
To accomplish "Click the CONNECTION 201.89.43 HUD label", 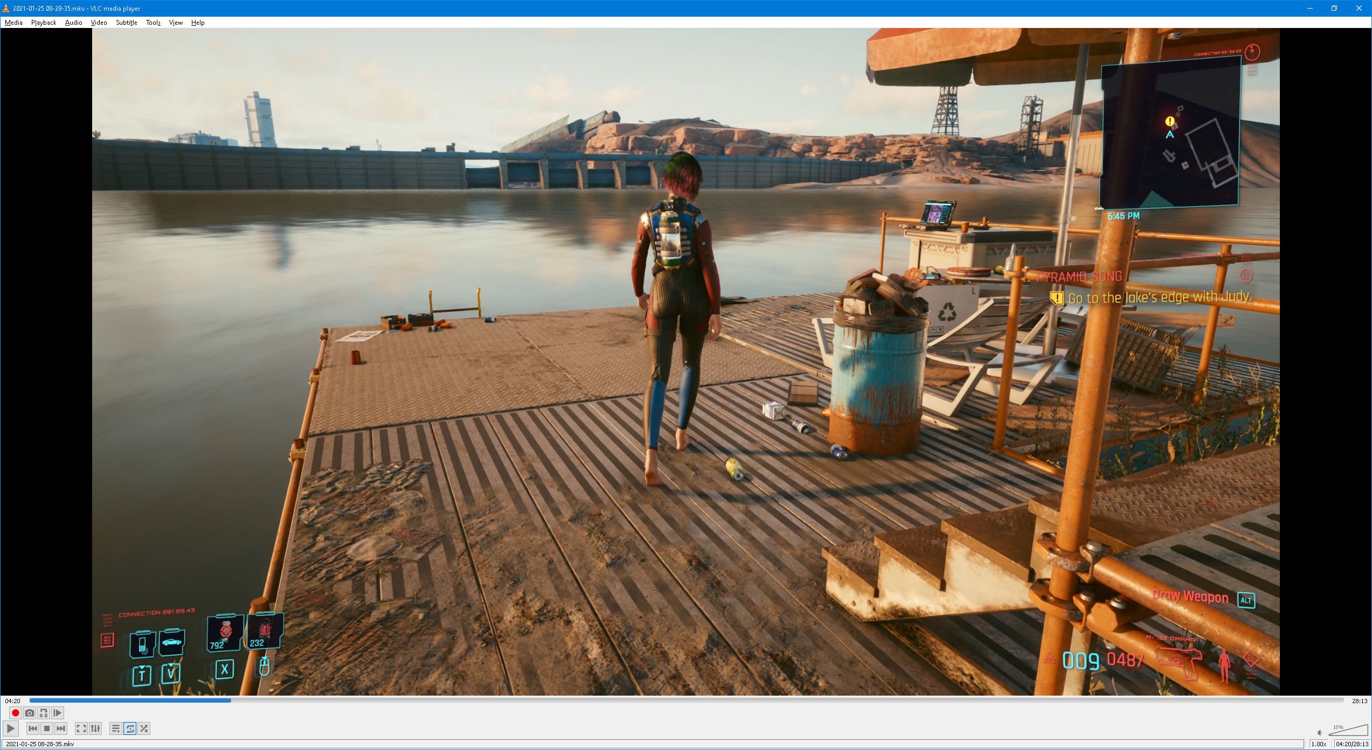I will [x=157, y=613].
